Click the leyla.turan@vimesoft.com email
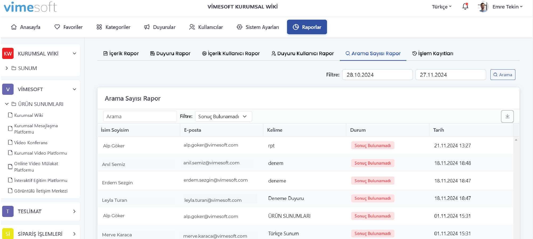 coord(213,200)
